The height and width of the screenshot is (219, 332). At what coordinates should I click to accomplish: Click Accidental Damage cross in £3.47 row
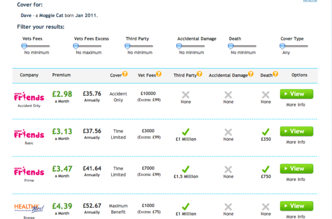click(x=228, y=169)
